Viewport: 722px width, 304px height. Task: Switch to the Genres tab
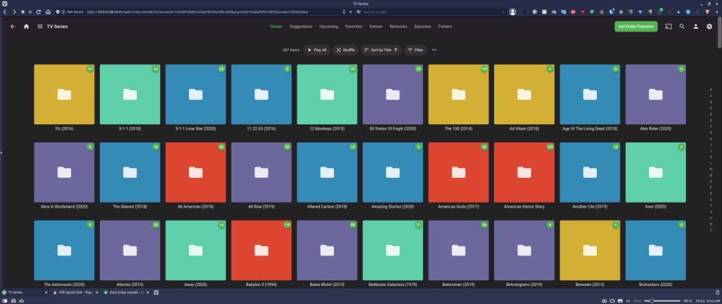point(375,26)
